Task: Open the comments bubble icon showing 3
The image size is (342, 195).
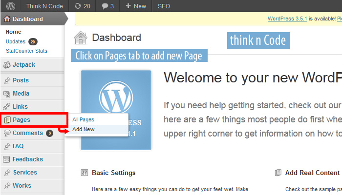Action: (105, 6)
